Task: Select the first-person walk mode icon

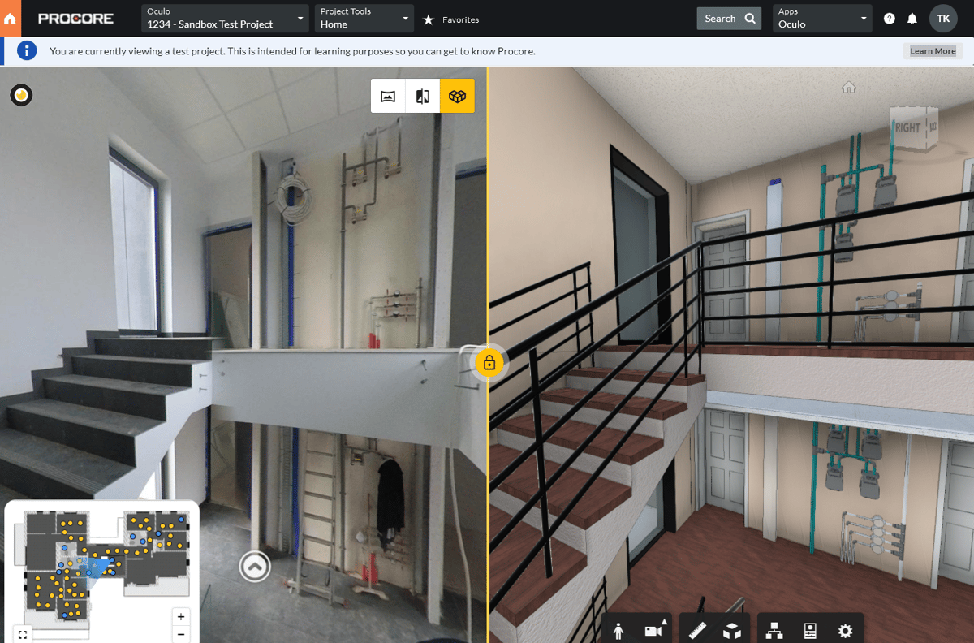Action: click(x=619, y=630)
